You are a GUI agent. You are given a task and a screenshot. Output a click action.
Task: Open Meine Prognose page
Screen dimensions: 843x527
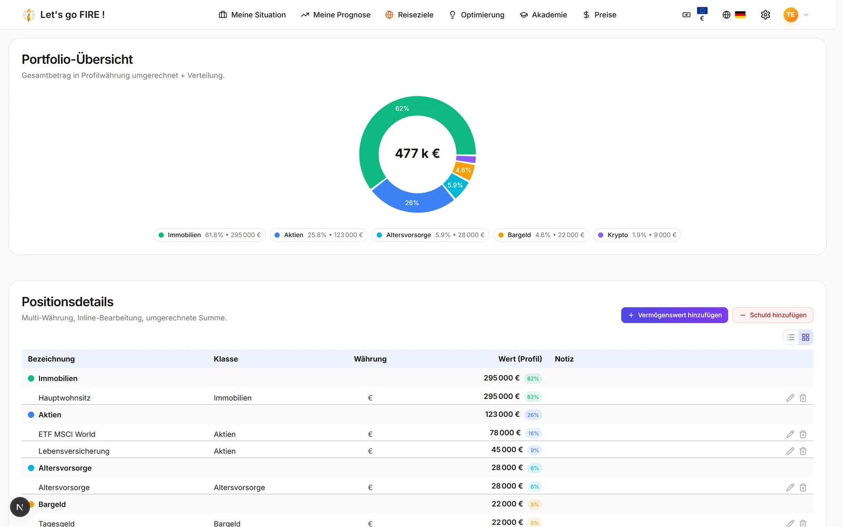(x=336, y=15)
